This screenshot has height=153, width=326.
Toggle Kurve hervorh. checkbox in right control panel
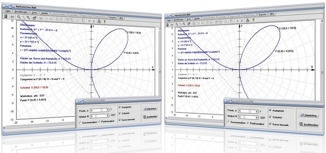(x=270, y=124)
